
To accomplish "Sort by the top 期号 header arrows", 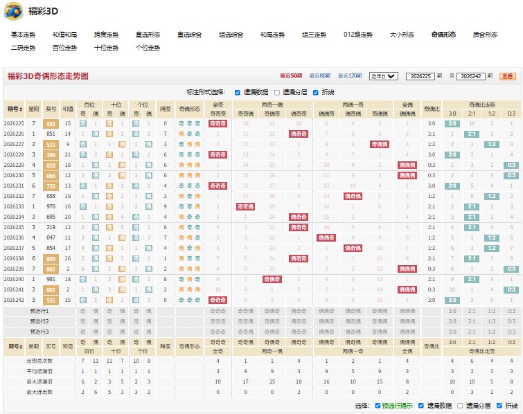I will pos(21,109).
